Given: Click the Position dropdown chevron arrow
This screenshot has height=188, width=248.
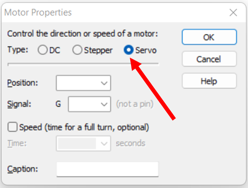Looking at the screenshot, I should [x=104, y=83].
